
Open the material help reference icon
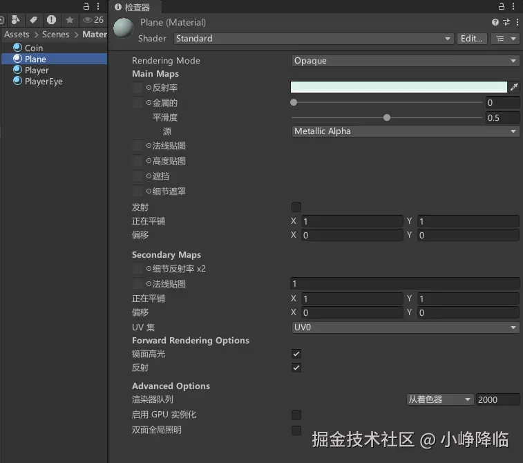(495, 23)
